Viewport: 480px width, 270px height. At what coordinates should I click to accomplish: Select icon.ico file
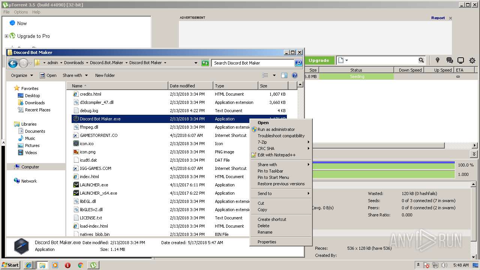[x=87, y=144]
